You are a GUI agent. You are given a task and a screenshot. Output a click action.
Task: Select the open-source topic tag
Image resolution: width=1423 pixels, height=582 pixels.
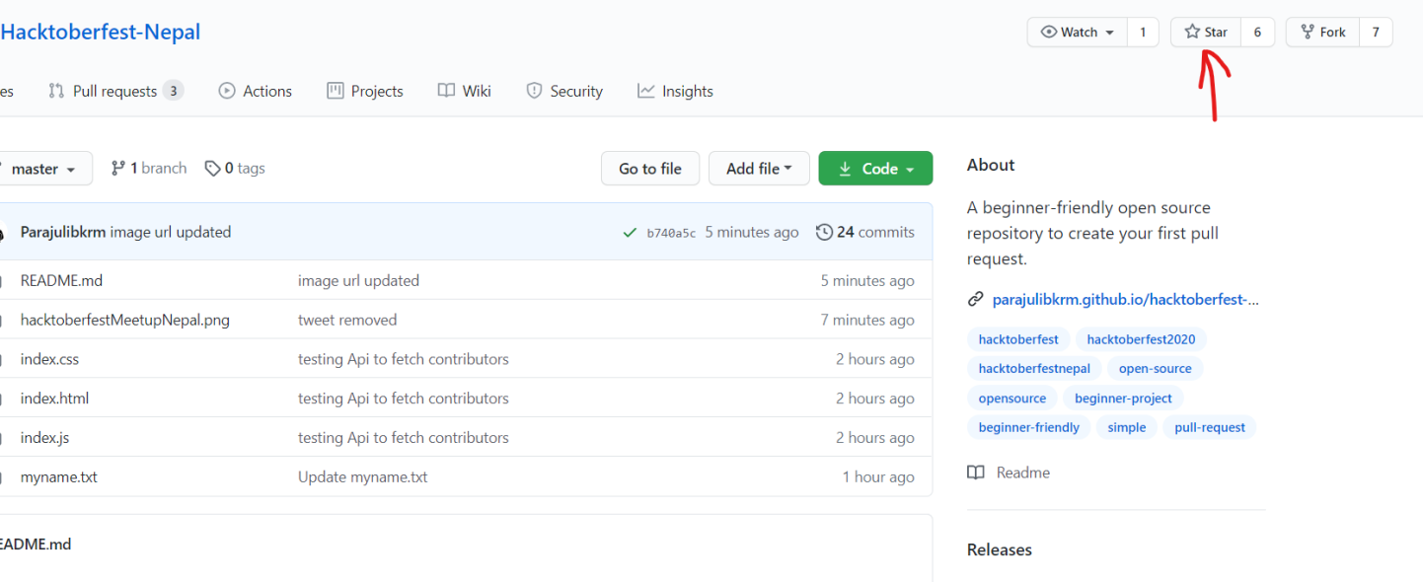point(1156,369)
